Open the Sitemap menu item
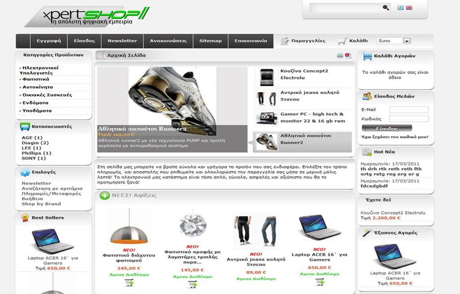Image resolution: width=460 pixels, height=294 pixels. click(x=211, y=41)
